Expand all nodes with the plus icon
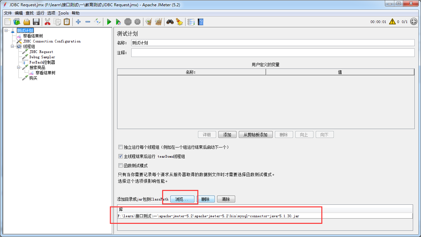Image resolution: width=421 pixels, height=237 pixels. click(x=78, y=22)
